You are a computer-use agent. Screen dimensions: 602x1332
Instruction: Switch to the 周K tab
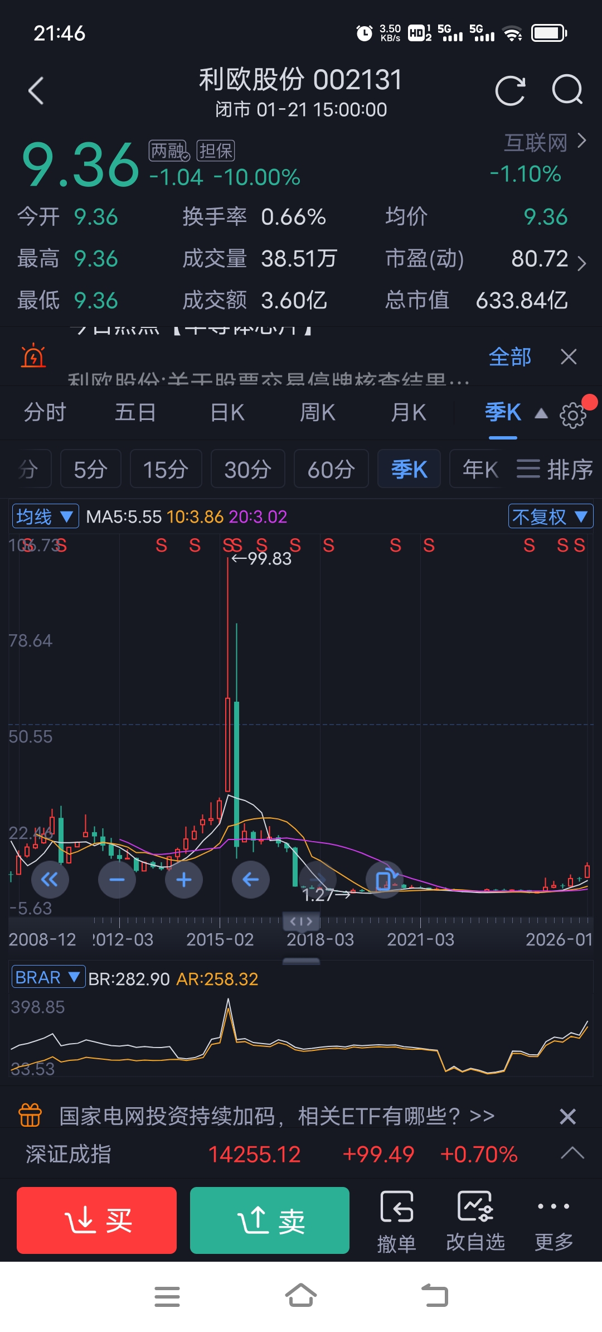(x=318, y=413)
